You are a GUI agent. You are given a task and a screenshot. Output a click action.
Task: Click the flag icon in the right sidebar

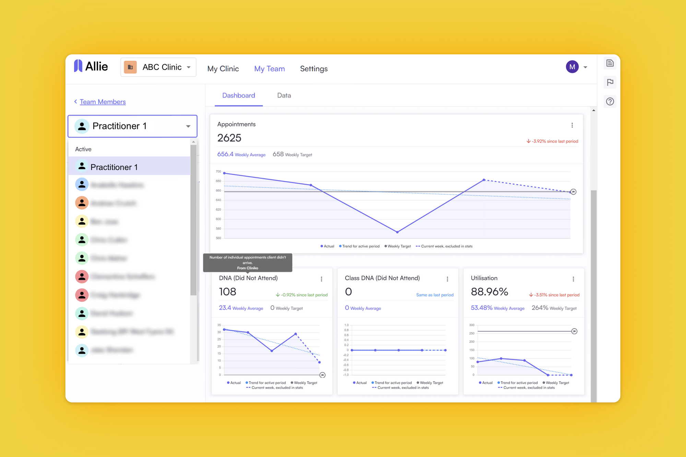(611, 82)
